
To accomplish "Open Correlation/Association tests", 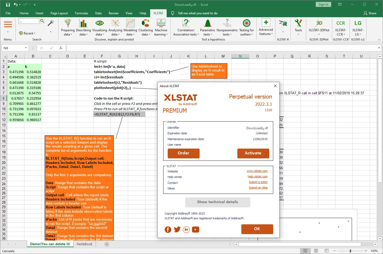I will tap(186, 28).
